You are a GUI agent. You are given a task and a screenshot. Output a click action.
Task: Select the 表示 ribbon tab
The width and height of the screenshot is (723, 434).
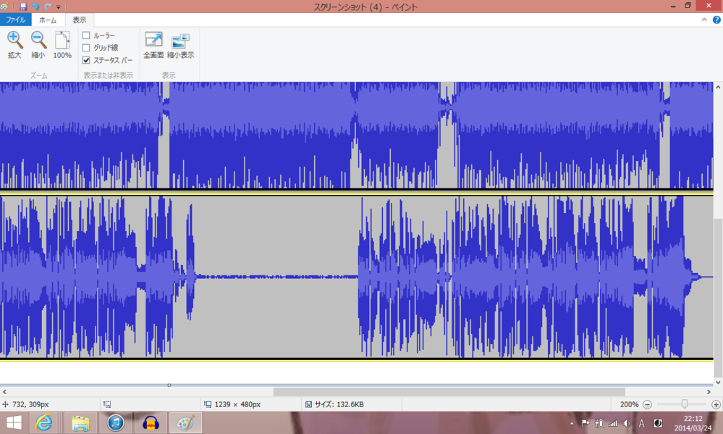click(80, 20)
